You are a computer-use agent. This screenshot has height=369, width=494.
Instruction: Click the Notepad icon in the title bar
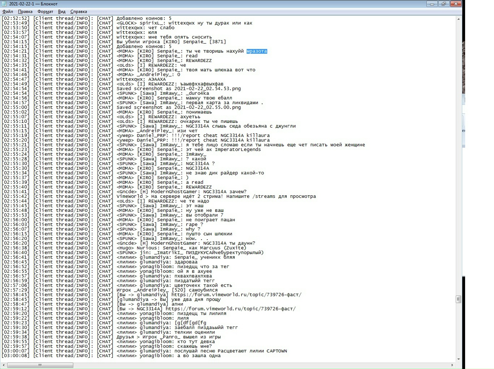point(4,4)
